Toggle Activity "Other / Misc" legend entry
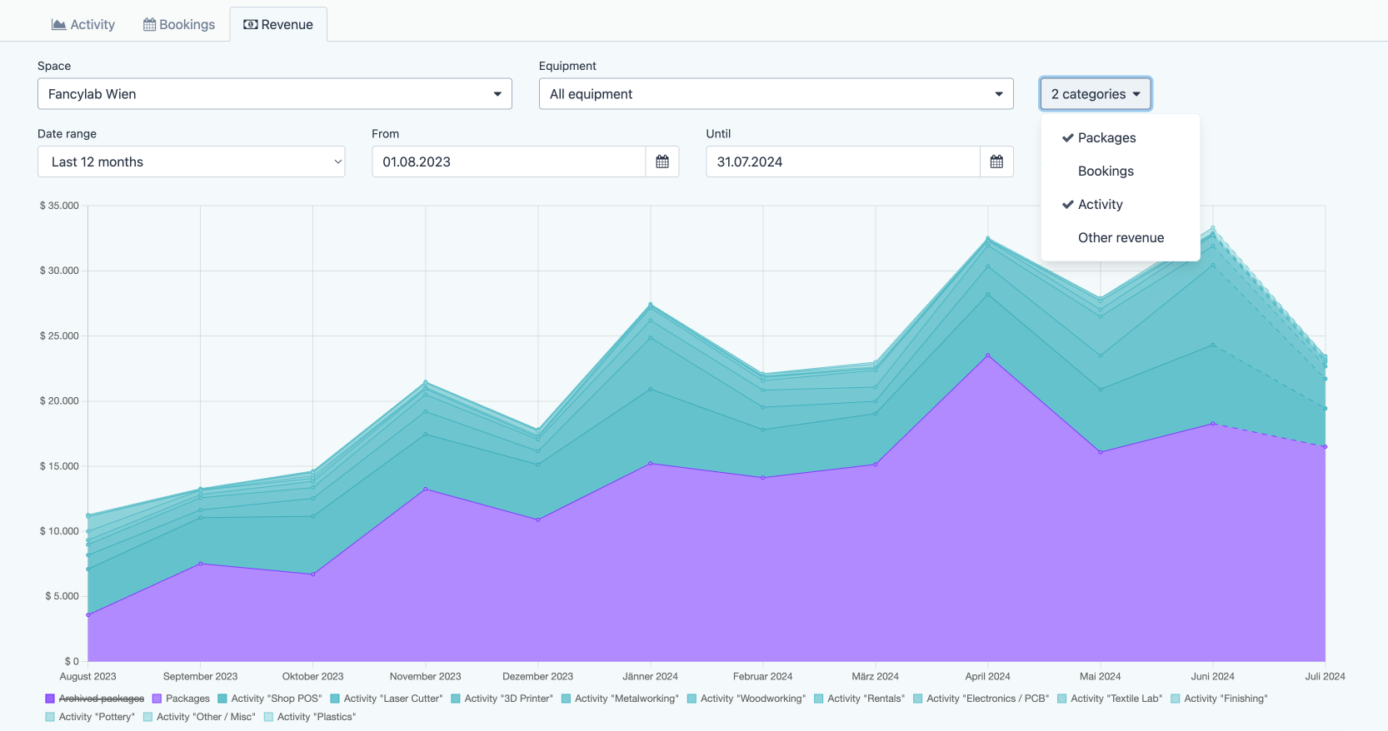Viewport: 1388px width, 731px height. click(x=200, y=717)
